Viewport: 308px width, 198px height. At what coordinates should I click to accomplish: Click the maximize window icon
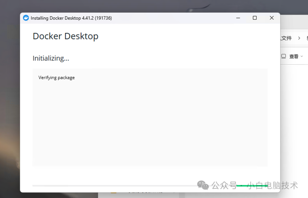coord(255,18)
